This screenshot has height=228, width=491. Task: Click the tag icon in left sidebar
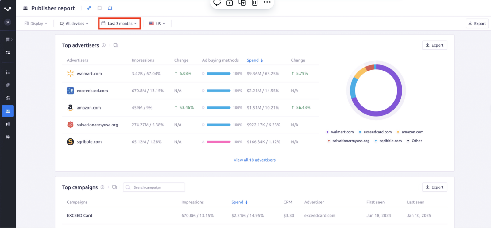pos(8,85)
